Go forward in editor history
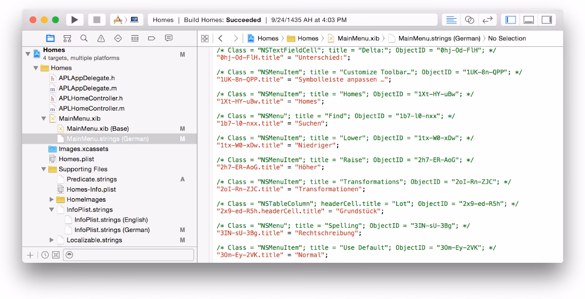 pos(236,38)
